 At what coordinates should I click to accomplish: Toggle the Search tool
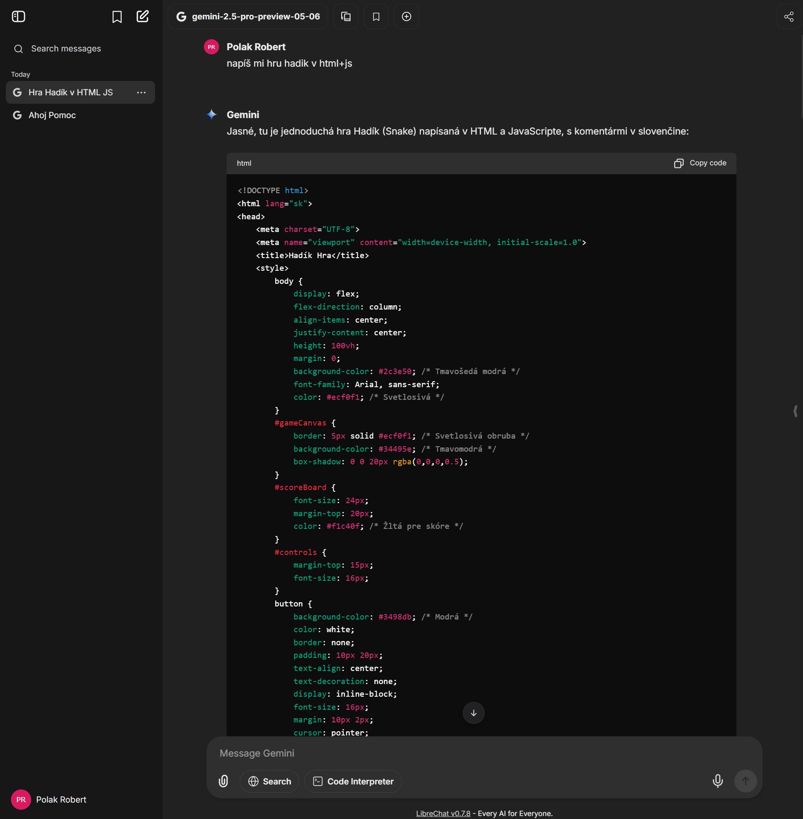tap(269, 781)
